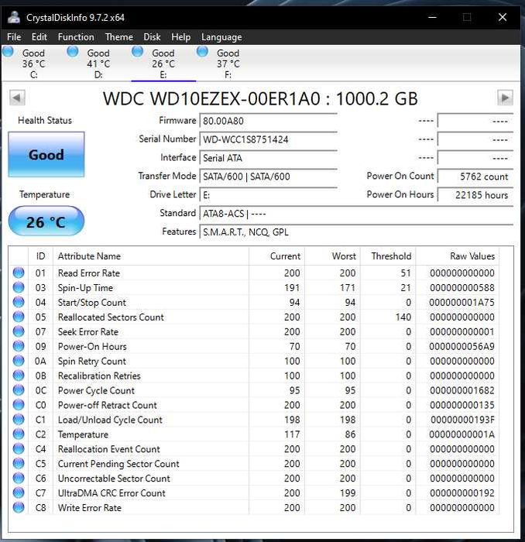The image size is (525, 542).
Task: Click the Standard field ATA8-ACS
Action: point(356,214)
